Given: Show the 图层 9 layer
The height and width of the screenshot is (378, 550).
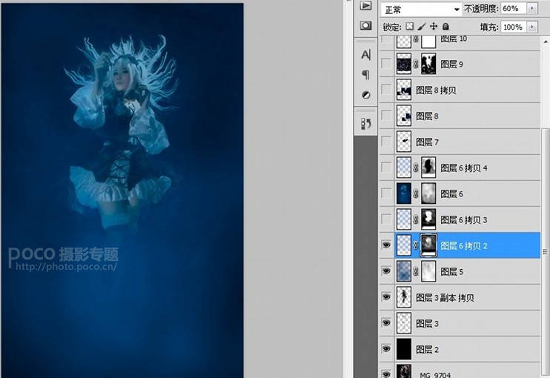Looking at the screenshot, I should click(x=386, y=64).
